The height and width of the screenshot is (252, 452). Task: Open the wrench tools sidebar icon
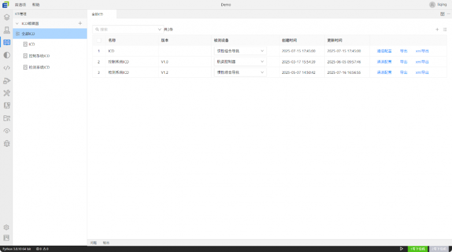pyautogui.click(x=6, y=93)
